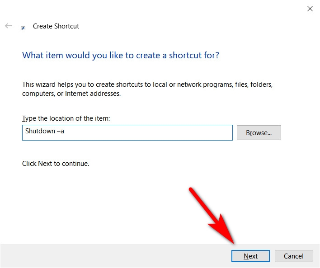This screenshot has height=268, width=320.
Task: Click the word 'Shortcut' in the dialog title
Action: click(67, 26)
